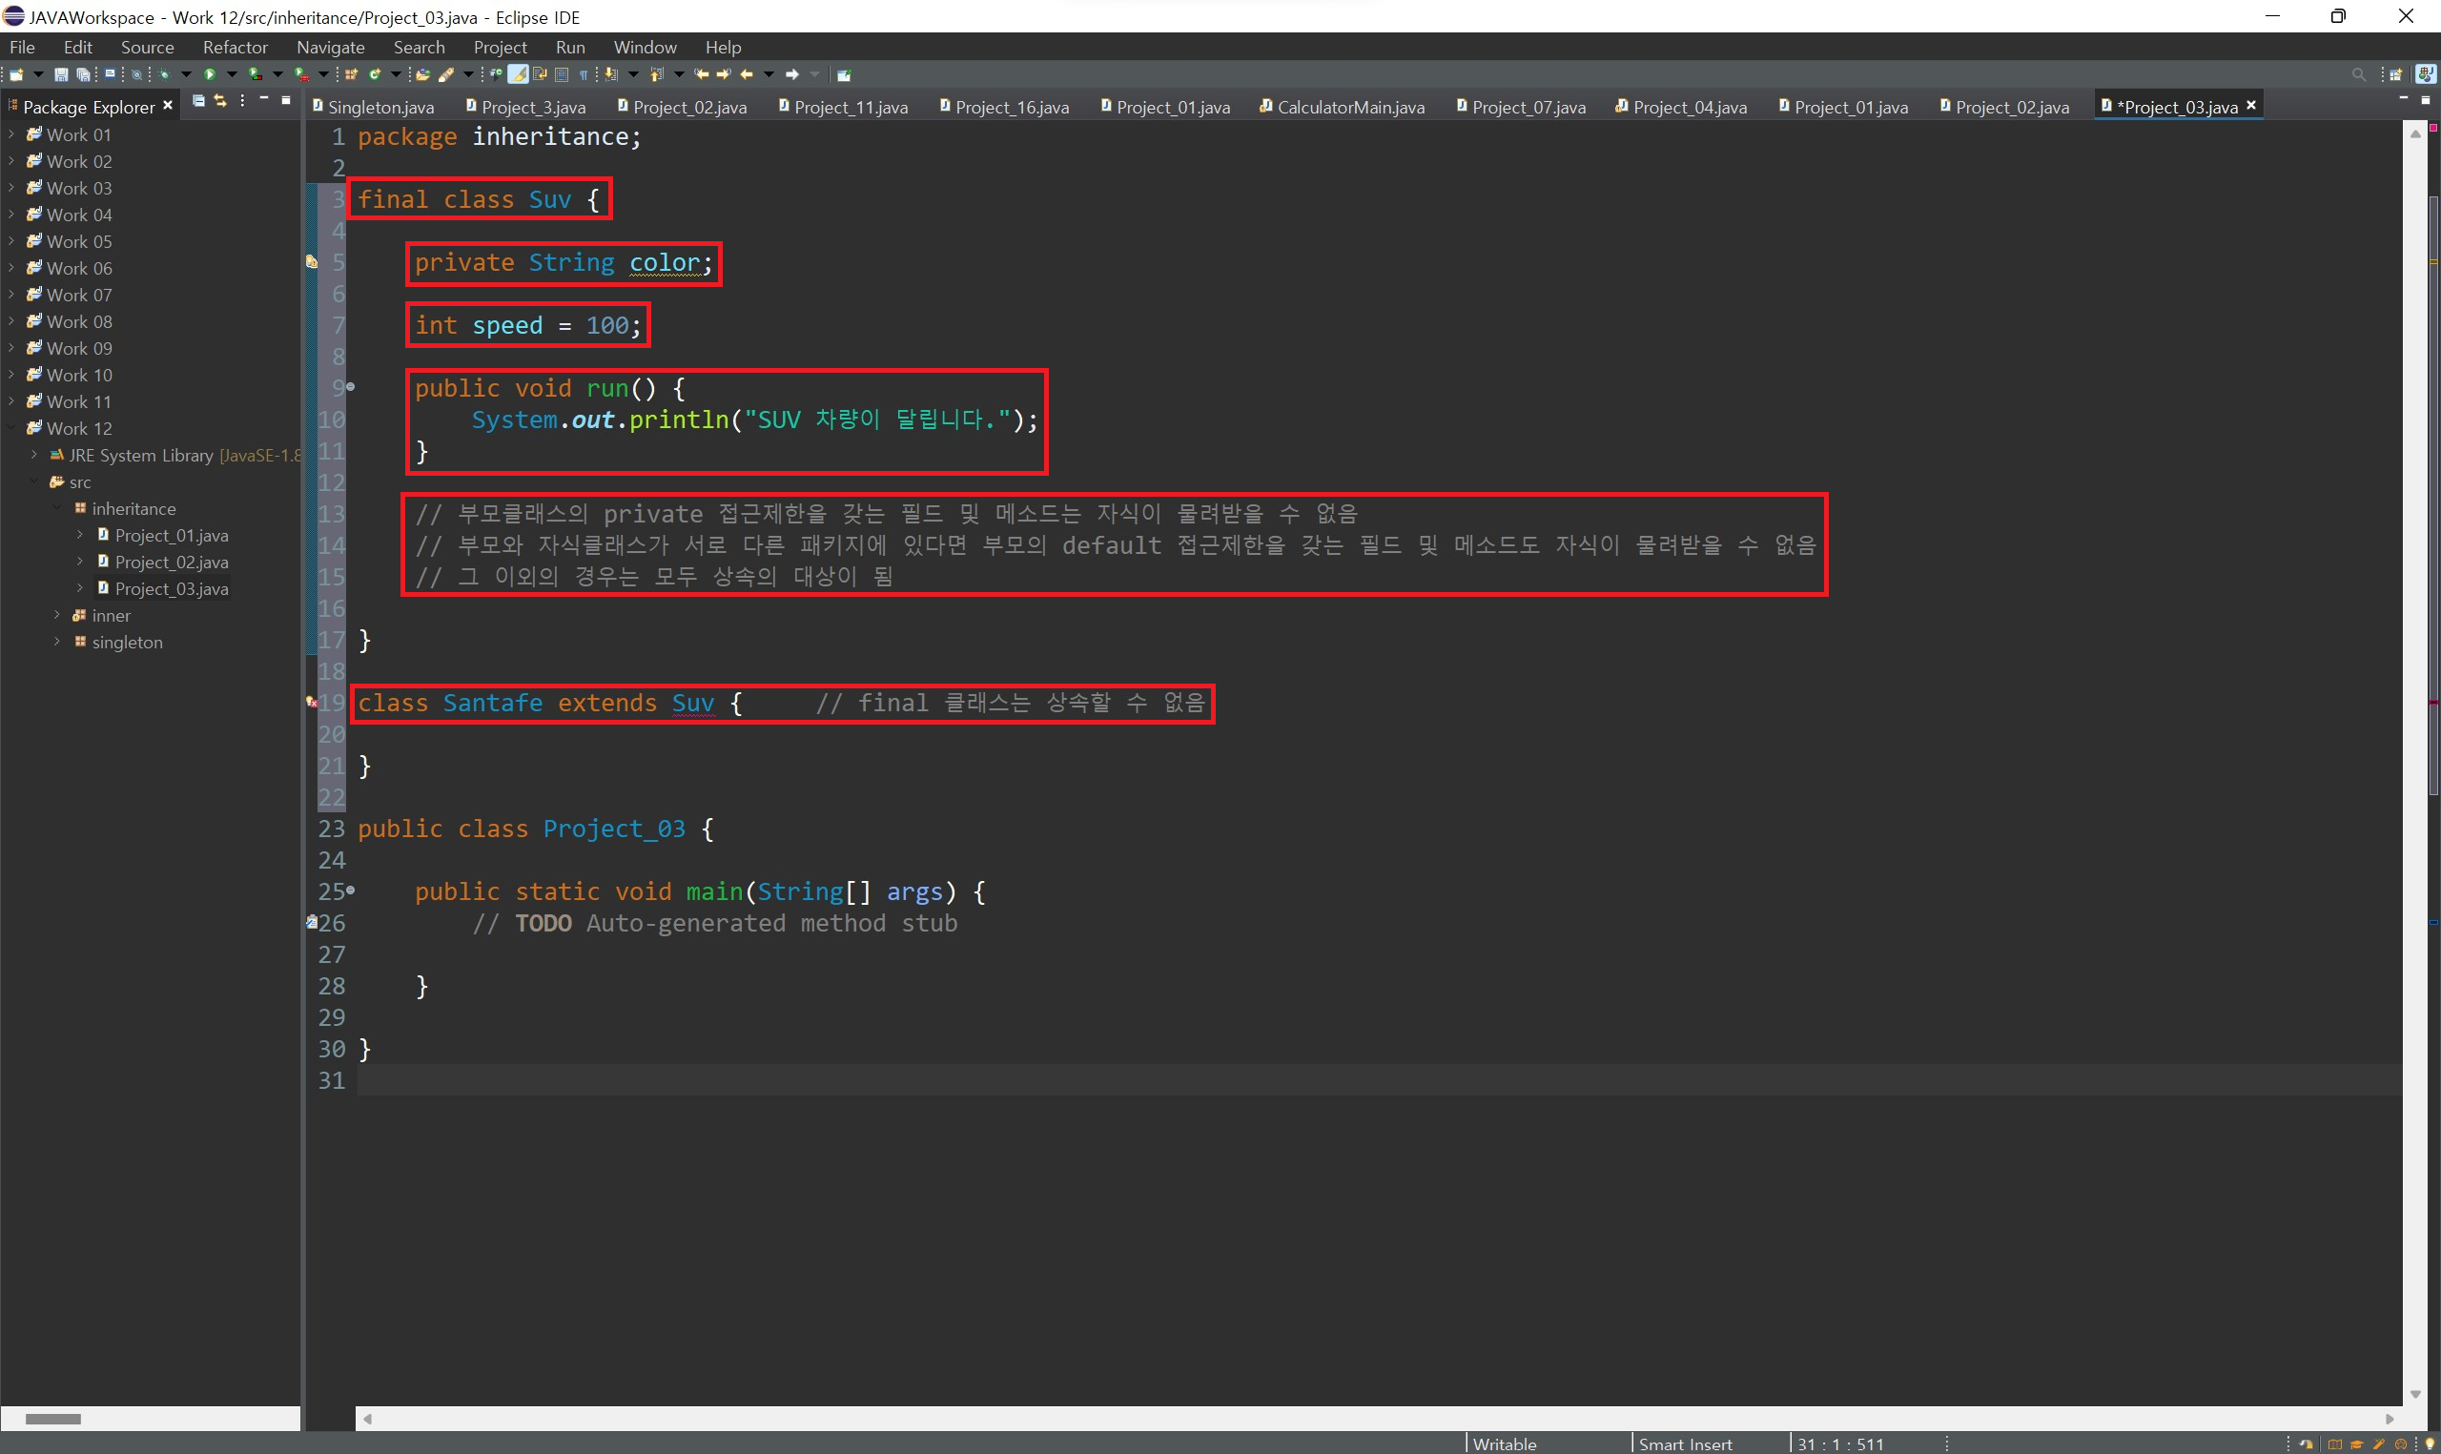Click the error marker on line 19

312,703
